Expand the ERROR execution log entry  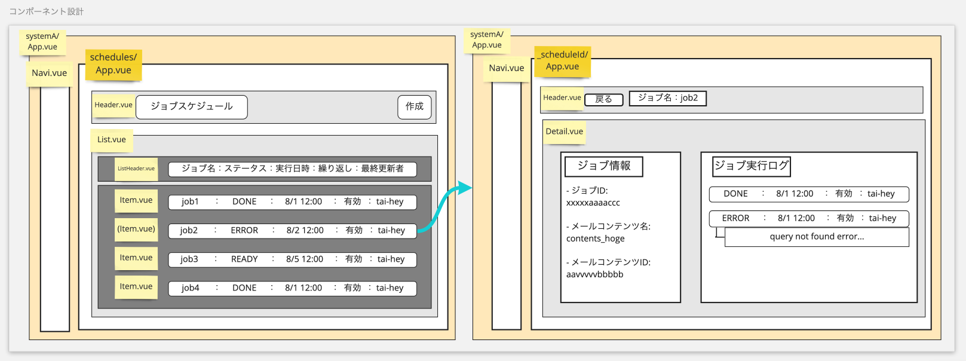(x=809, y=219)
